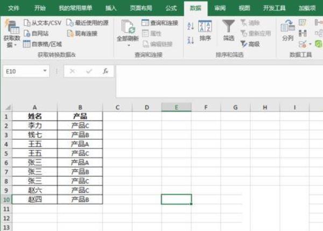
Task: Open the Name Box dropdown arrow
Action: click(45, 71)
